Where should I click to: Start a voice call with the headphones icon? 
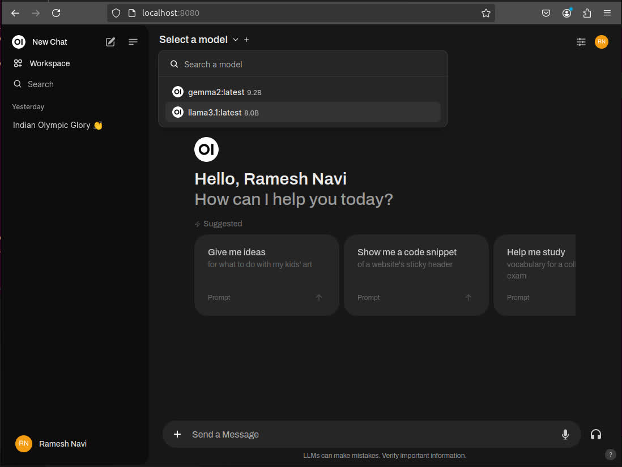(595, 434)
